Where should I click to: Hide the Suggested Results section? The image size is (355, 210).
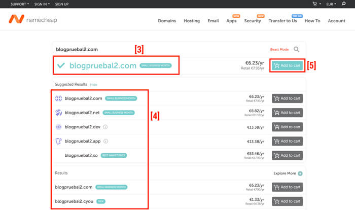click(93, 85)
